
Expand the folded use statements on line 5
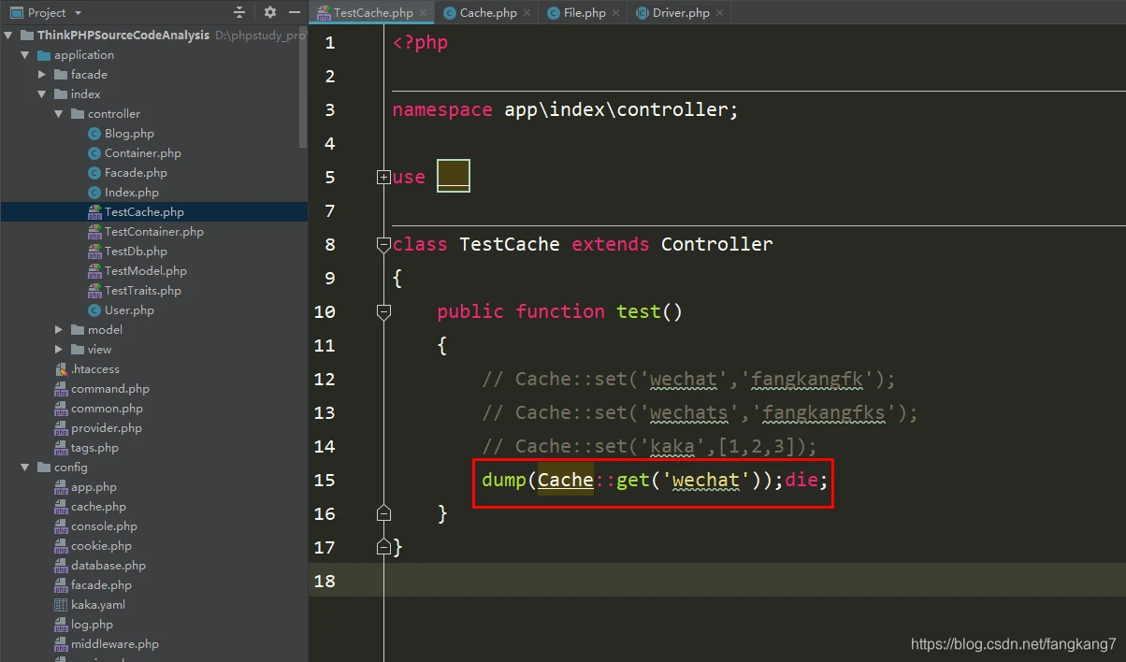click(x=383, y=177)
